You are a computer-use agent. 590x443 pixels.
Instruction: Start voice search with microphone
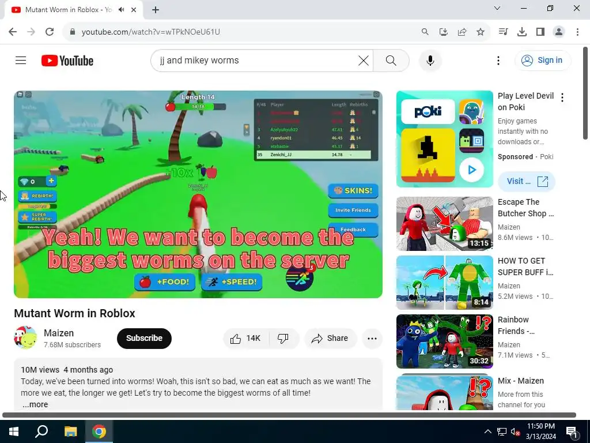pyautogui.click(x=430, y=60)
